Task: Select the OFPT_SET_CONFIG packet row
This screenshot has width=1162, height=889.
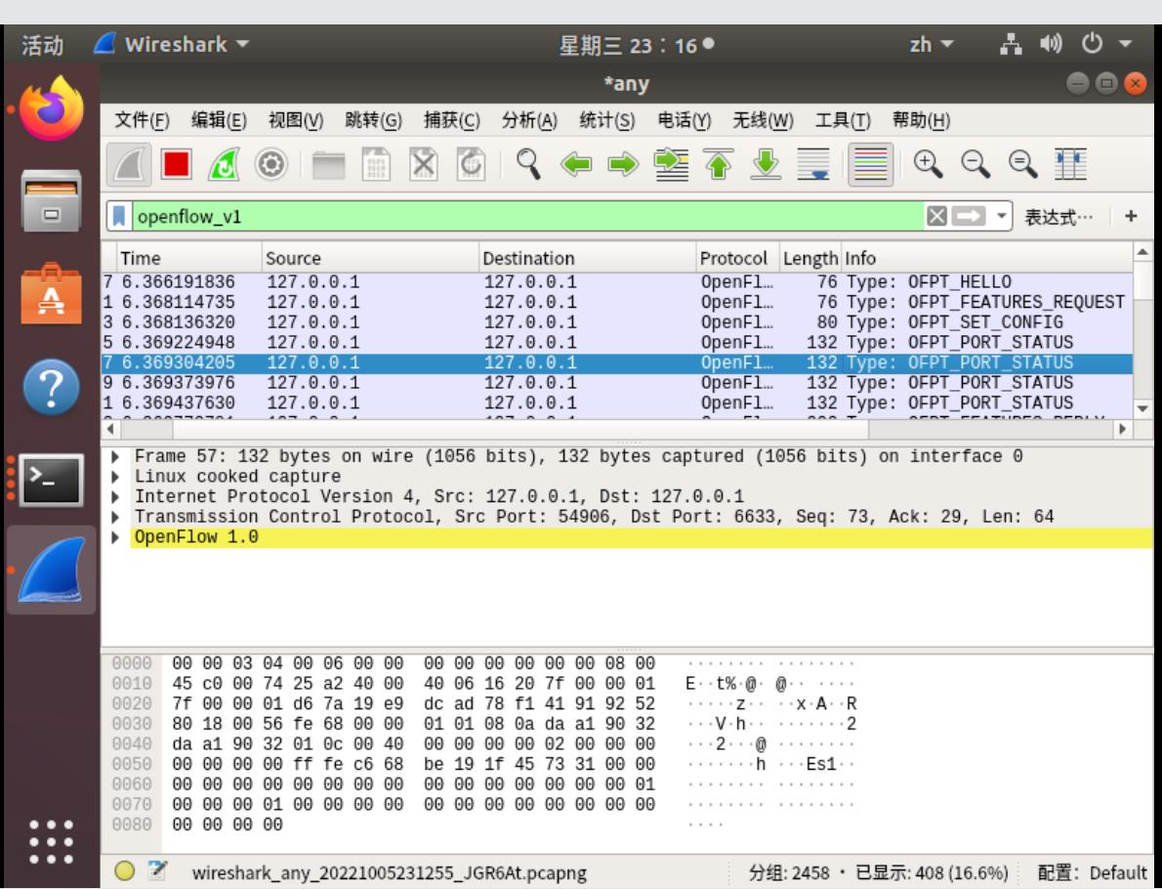Action: [x=616, y=321]
